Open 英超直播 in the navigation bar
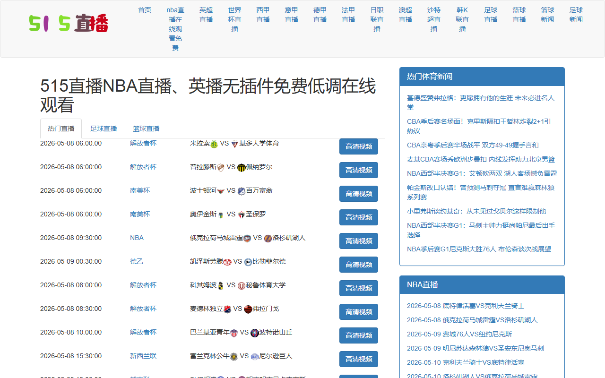The height and width of the screenshot is (378, 605). (206, 15)
